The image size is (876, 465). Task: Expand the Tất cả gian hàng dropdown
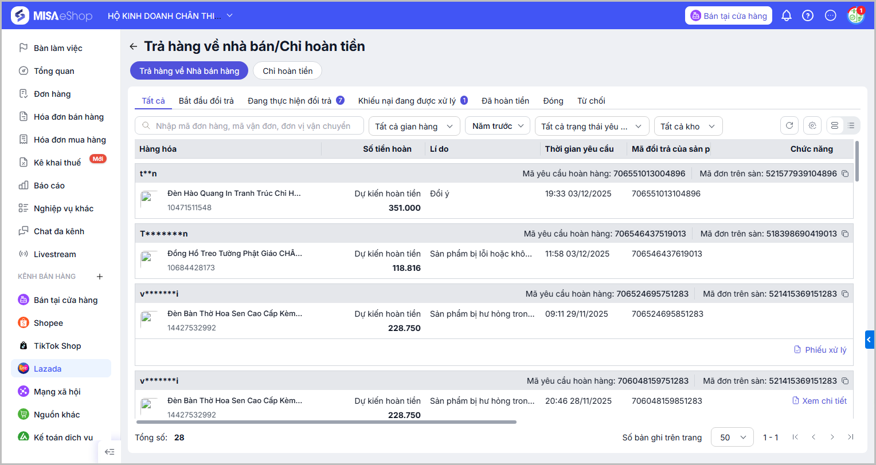pyautogui.click(x=413, y=127)
